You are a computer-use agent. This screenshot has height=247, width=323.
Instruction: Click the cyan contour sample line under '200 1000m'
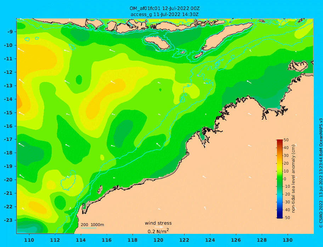click(89, 228)
